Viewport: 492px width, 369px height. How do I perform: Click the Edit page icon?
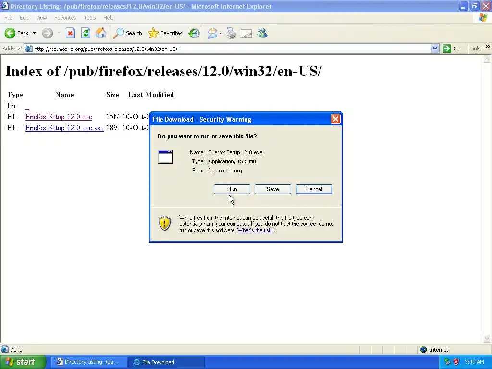coord(246,33)
